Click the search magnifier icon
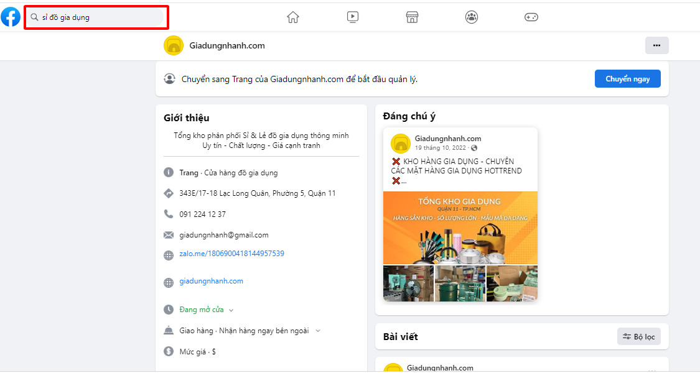Viewport: 700px width, 373px height. [34, 17]
